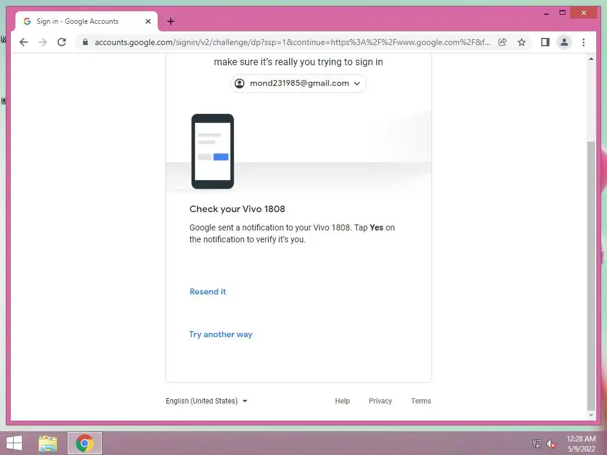Open the Windows Start button
This screenshot has height=455, width=607.
pos(14,443)
